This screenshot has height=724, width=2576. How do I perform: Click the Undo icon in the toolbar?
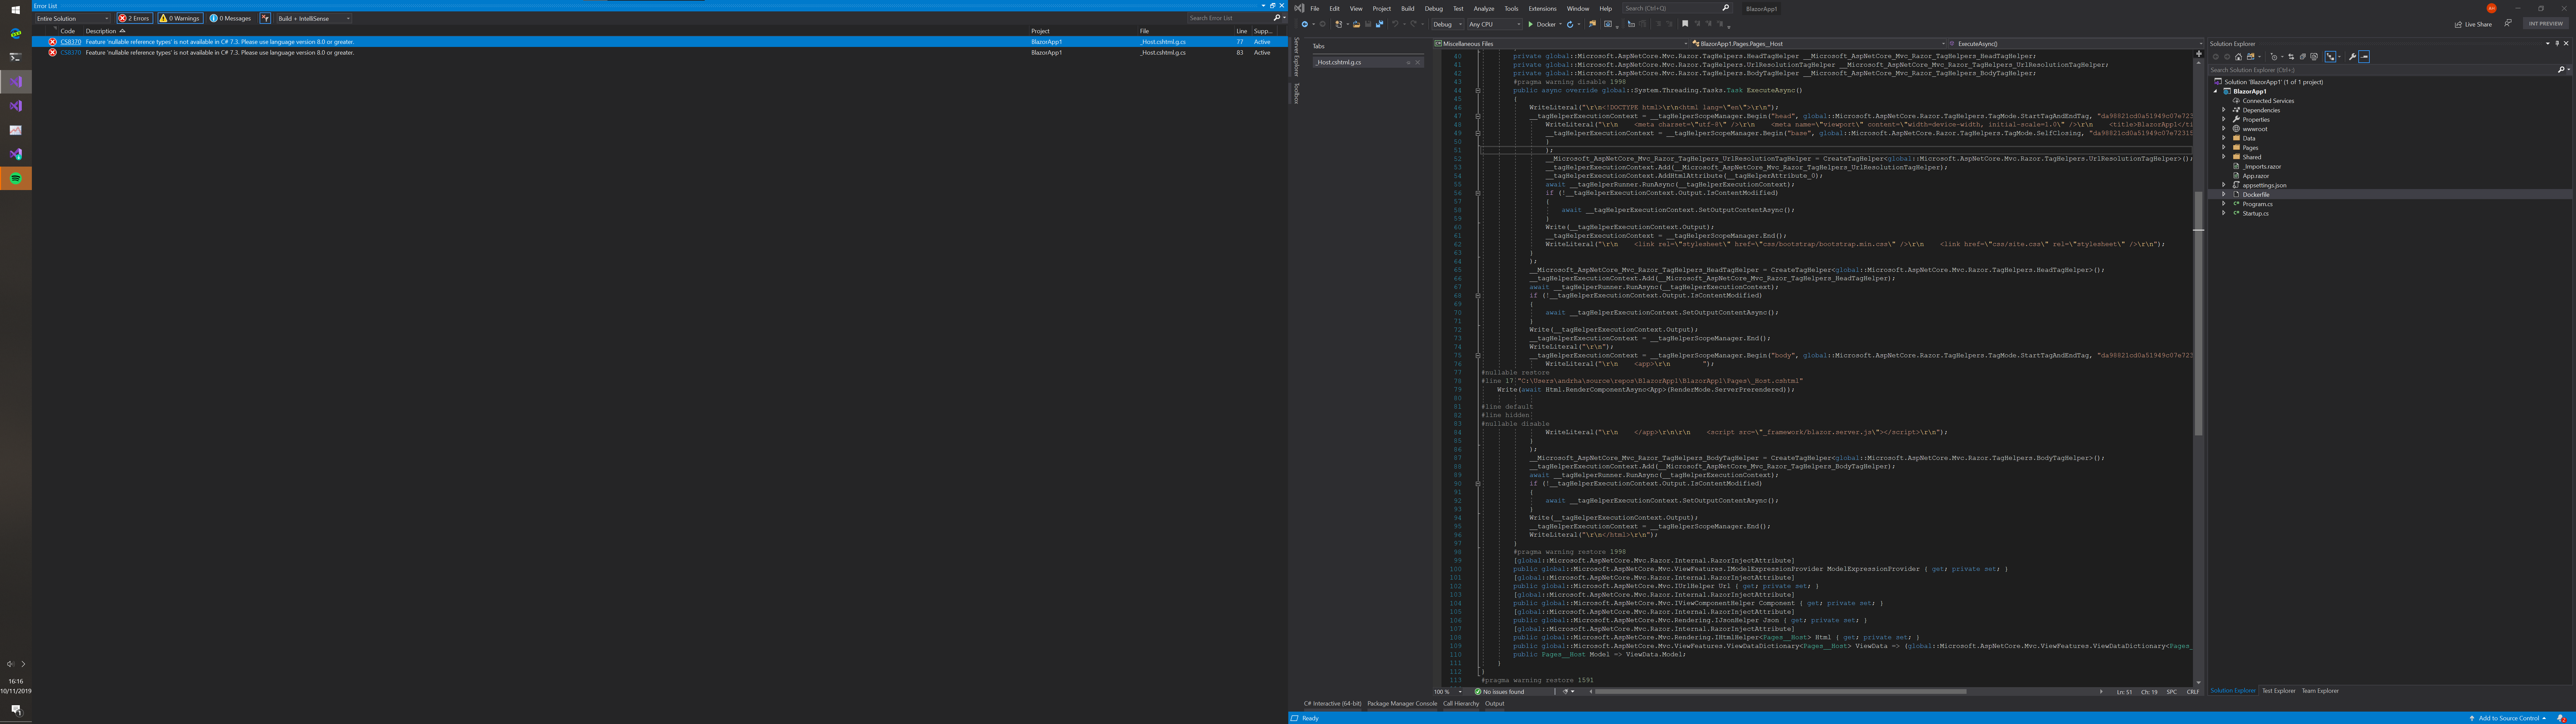pyautogui.click(x=1395, y=24)
